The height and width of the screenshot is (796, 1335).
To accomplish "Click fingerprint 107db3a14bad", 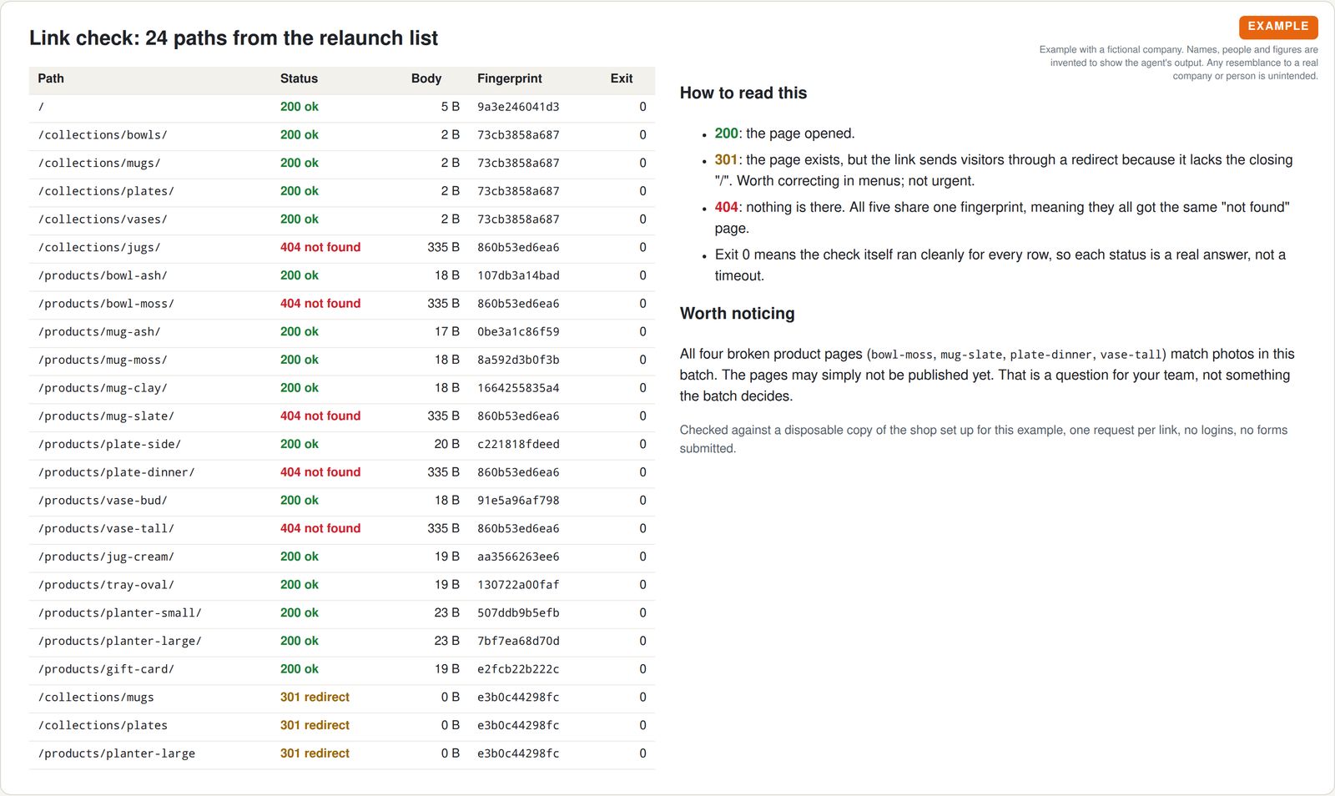I will pos(518,275).
